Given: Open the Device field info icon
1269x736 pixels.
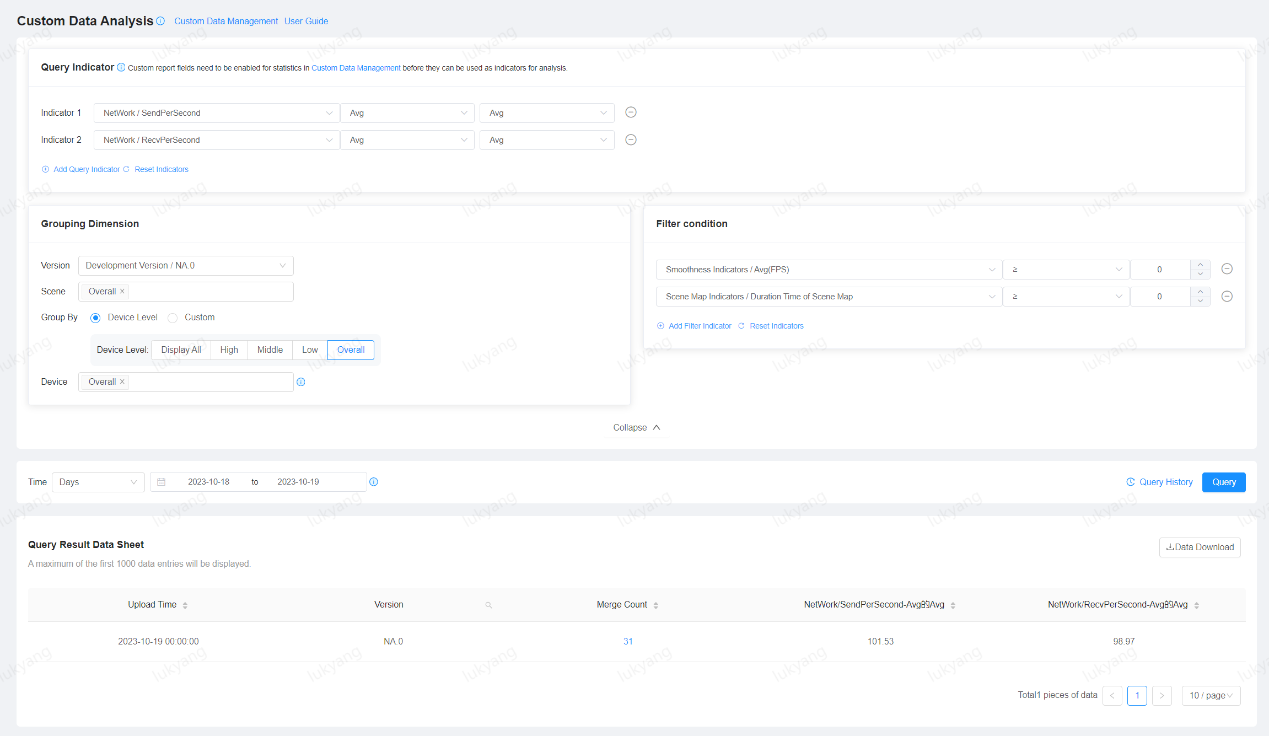Looking at the screenshot, I should pos(301,382).
